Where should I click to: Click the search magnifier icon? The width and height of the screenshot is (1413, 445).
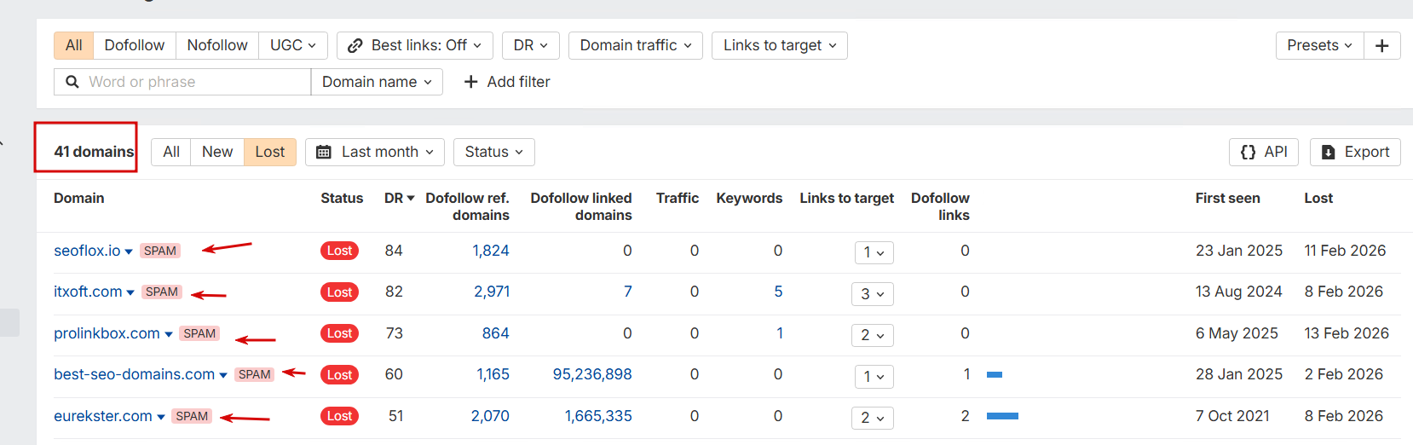[72, 82]
